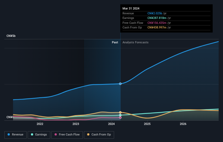223x142 pixels.
Task: Click the Mar 31 2024 tooltip date
Action: pos(131,8)
